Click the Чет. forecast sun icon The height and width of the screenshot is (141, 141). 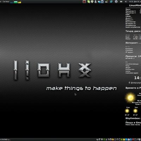coord(135,111)
